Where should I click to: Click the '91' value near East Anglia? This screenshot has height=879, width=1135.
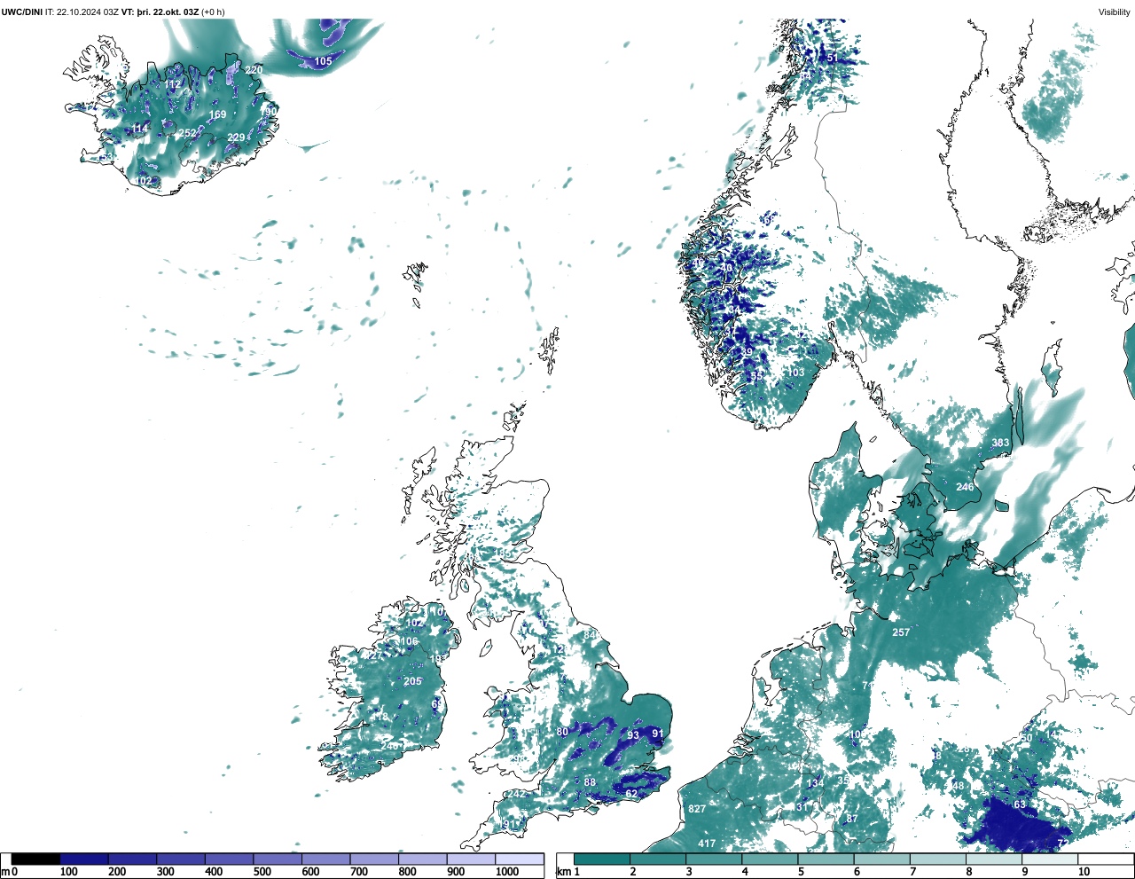click(657, 734)
